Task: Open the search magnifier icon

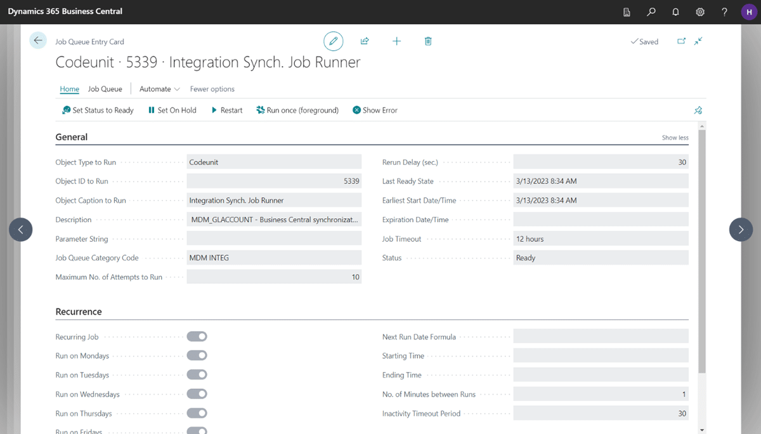Action: point(651,12)
